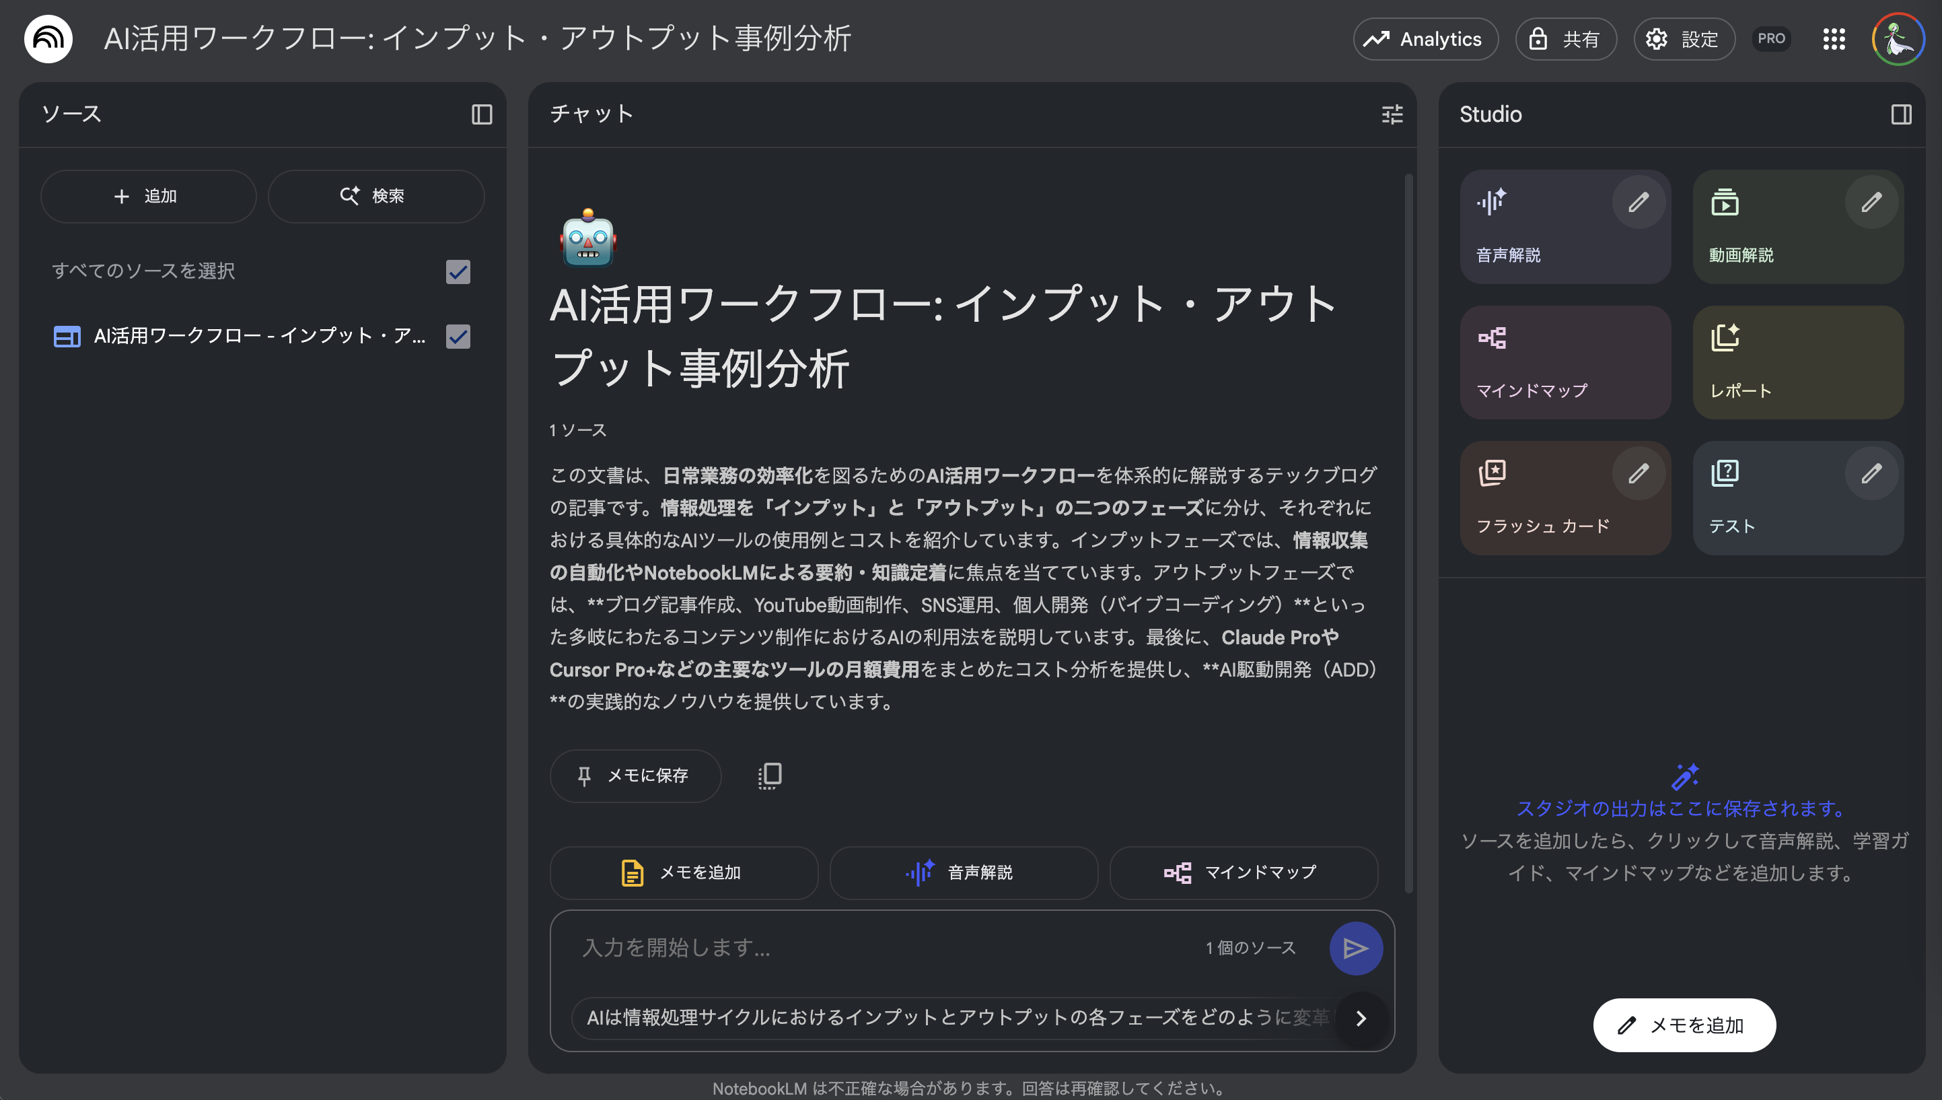Click the edit pencil on the 音声解説 card

(x=1638, y=202)
